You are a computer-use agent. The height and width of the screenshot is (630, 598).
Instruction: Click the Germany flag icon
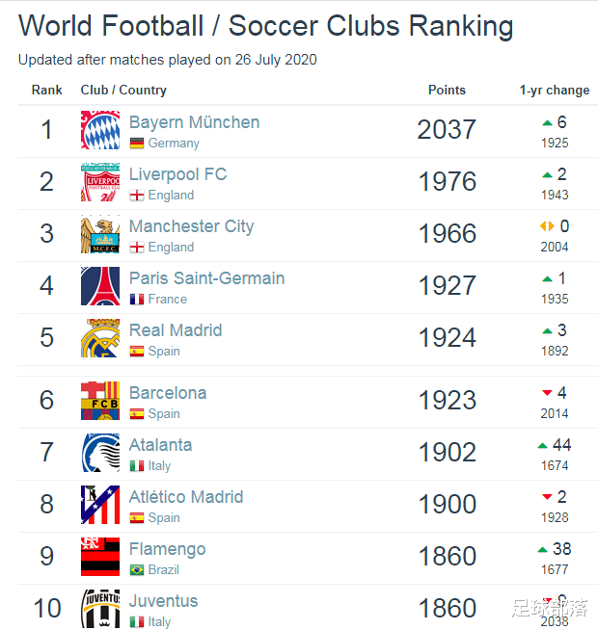[x=137, y=144]
